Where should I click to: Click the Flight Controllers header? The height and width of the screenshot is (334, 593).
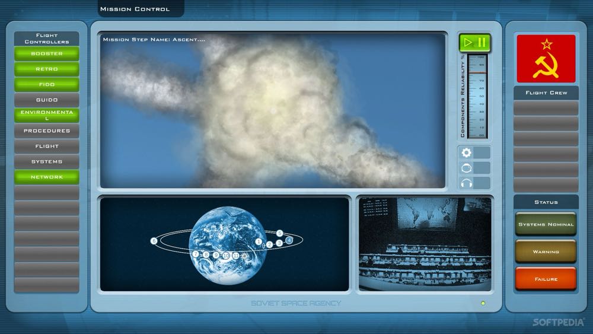pos(47,39)
